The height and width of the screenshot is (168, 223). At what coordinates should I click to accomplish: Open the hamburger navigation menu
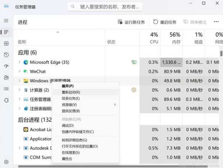6,21
